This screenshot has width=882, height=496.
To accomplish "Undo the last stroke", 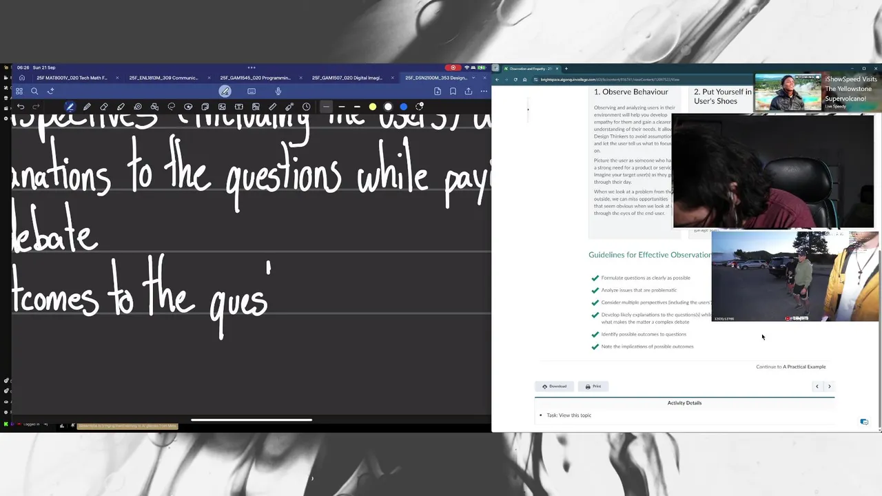I will [21, 107].
